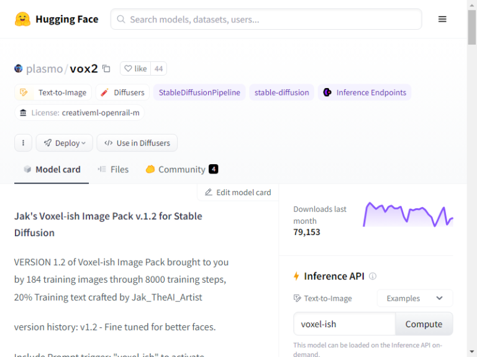Click the Edit model card pencil icon
The height and width of the screenshot is (357, 477).
(x=209, y=192)
